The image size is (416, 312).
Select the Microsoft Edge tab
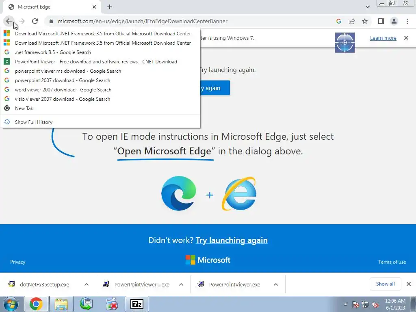pyautogui.click(x=52, y=7)
